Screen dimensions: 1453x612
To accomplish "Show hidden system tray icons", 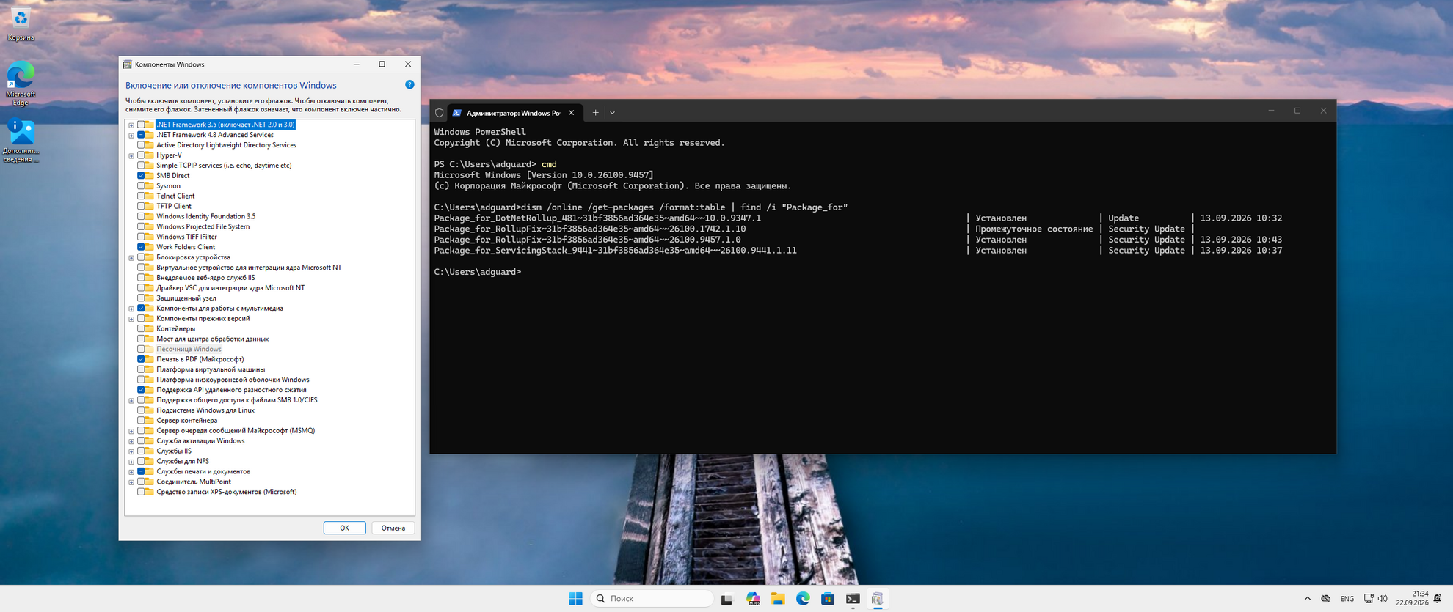I will 1307,599.
